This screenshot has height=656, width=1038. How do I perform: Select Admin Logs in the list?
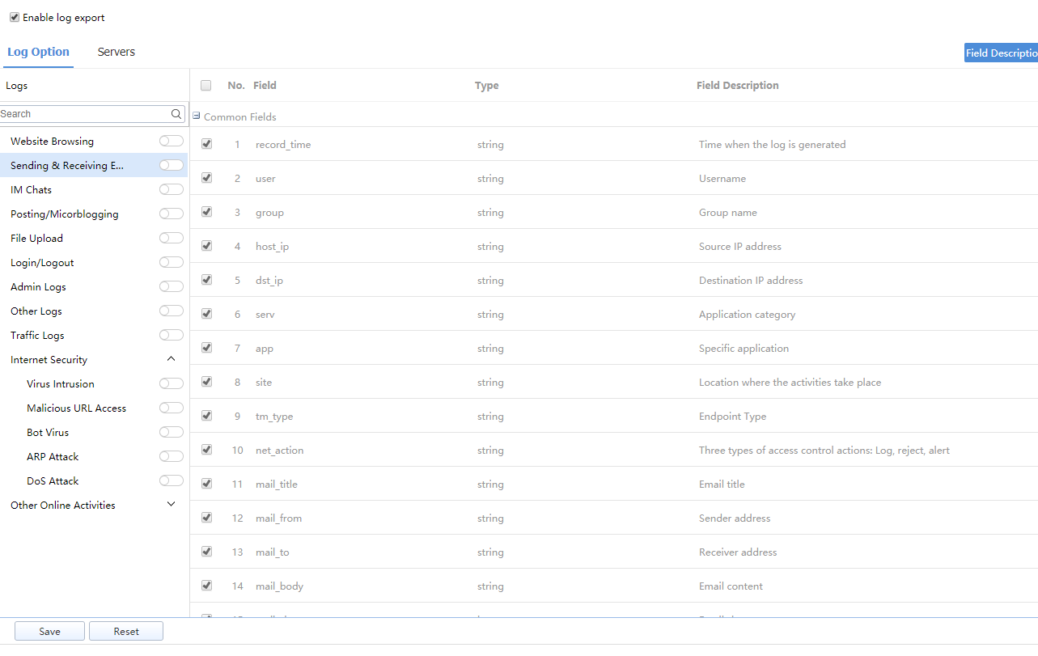coord(38,286)
